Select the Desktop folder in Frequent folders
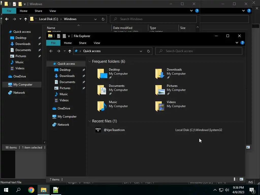This screenshot has width=260, height=195. click(x=113, y=74)
